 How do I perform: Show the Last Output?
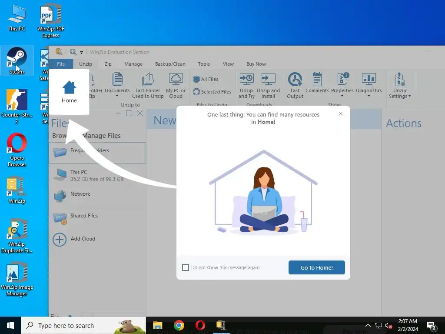295,86
